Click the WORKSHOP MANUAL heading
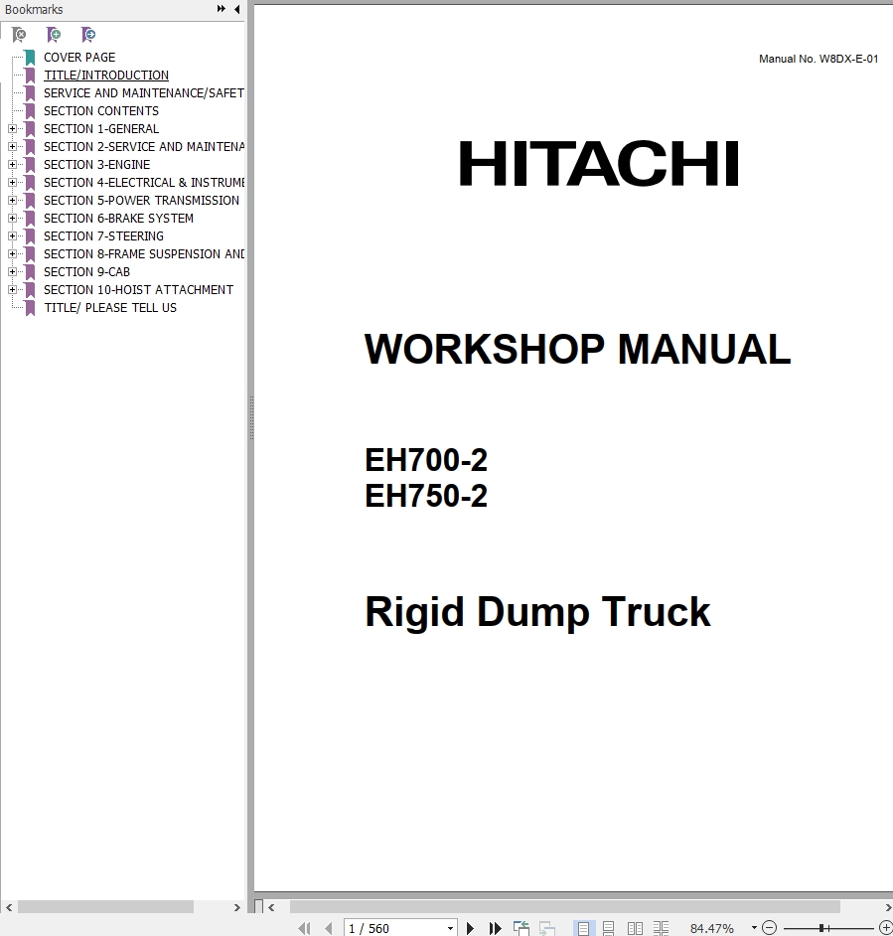 pos(577,349)
